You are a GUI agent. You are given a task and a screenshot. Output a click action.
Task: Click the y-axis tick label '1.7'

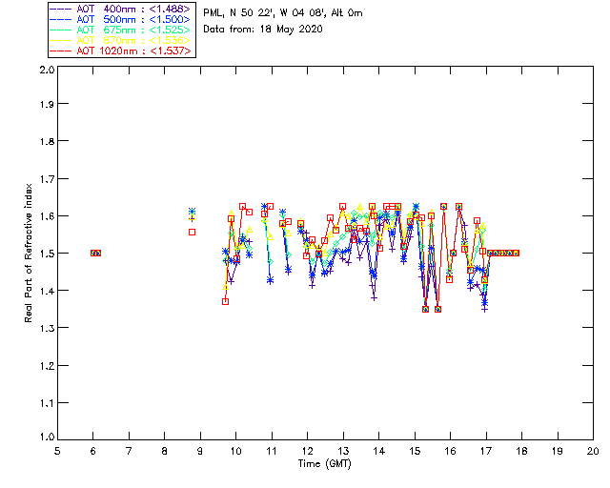click(47, 179)
